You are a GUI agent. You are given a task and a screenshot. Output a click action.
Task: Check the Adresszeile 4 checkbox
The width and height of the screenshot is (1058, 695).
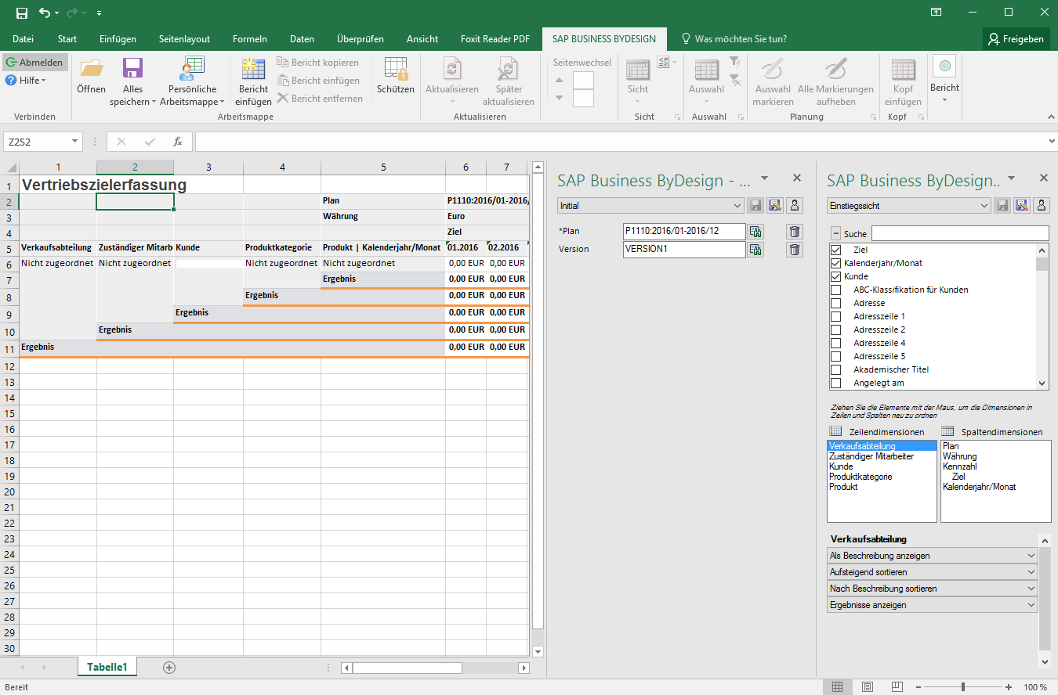click(835, 343)
